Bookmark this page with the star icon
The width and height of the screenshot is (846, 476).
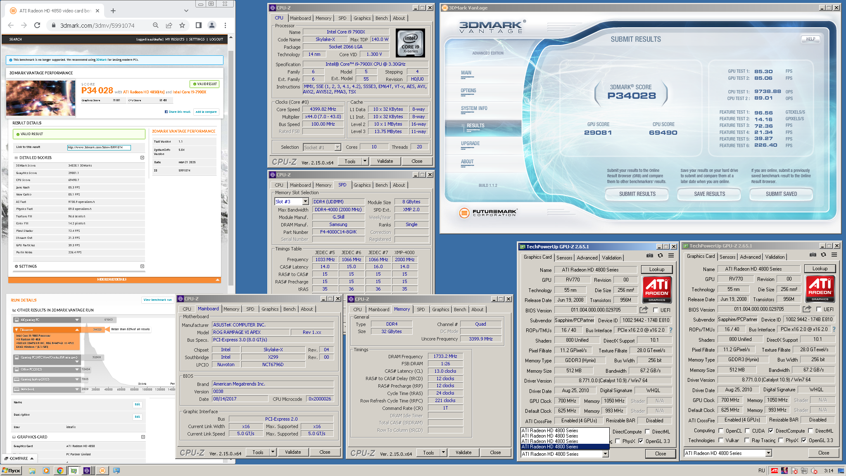(182, 25)
